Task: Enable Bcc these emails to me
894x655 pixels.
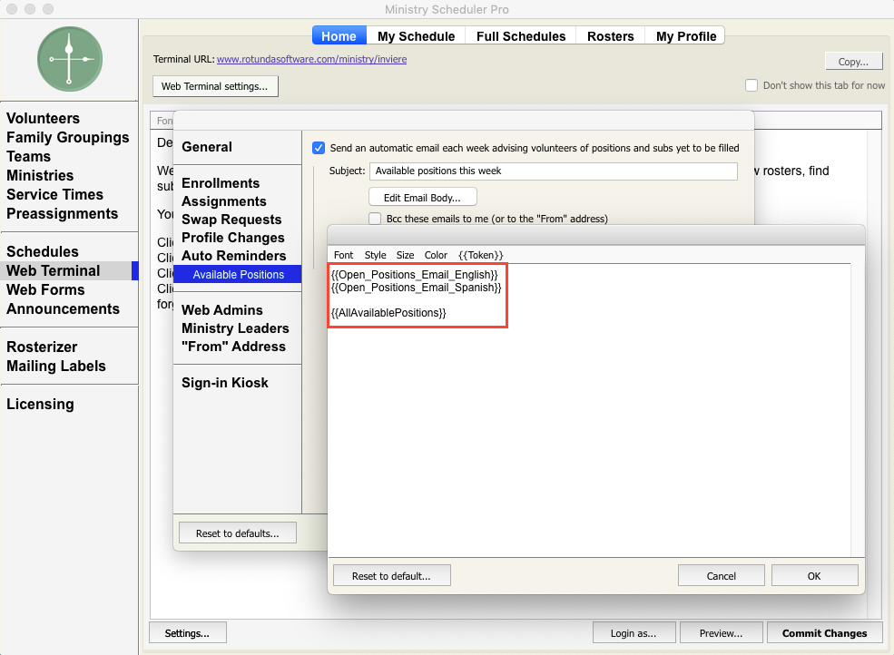Action: click(x=375, y=219)
